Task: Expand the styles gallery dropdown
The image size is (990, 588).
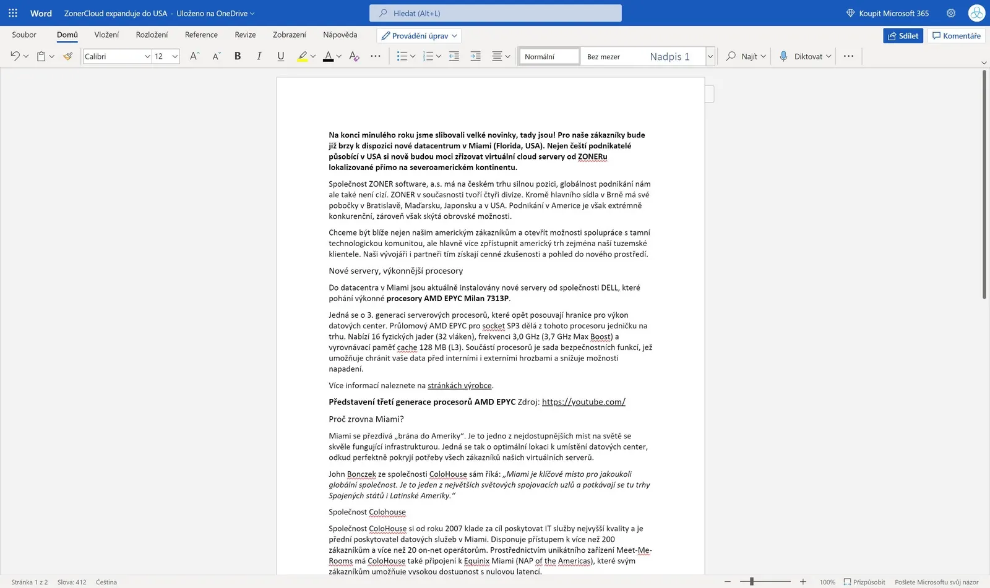Action: (710, 56)
